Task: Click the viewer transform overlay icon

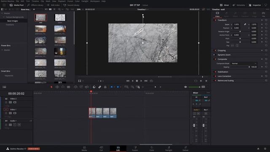Action: coord(80,81)
